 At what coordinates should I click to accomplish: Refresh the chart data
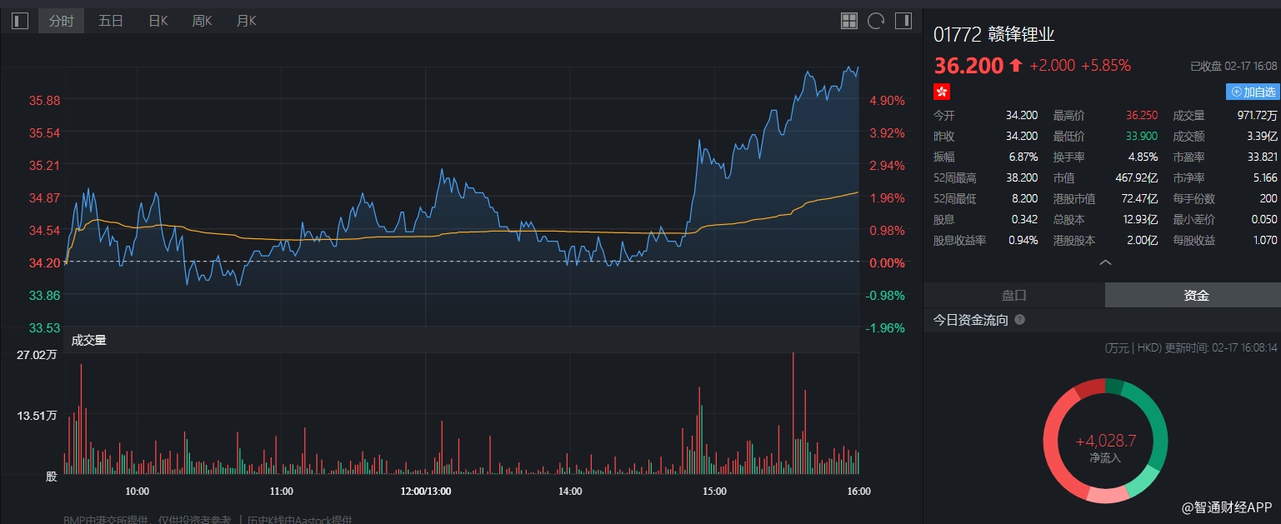pyautogui.click(x=875, y=21)
